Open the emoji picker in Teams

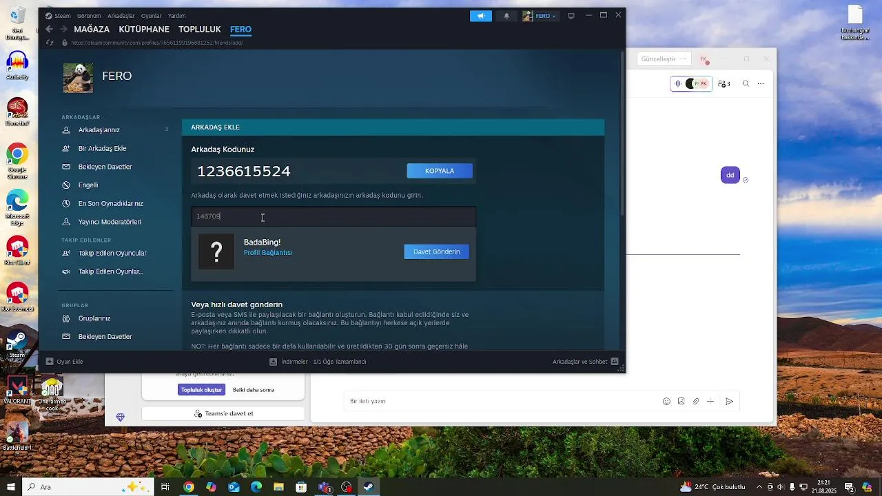click(x=666, y=401)
